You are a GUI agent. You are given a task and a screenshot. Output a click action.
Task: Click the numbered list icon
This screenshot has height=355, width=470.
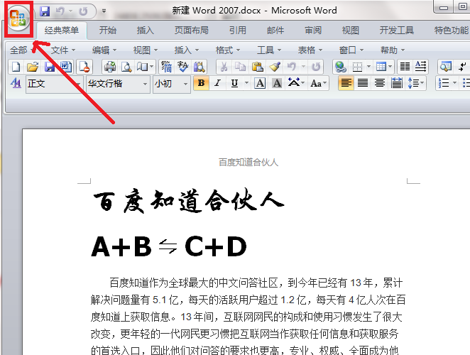[x=444, y=83]
